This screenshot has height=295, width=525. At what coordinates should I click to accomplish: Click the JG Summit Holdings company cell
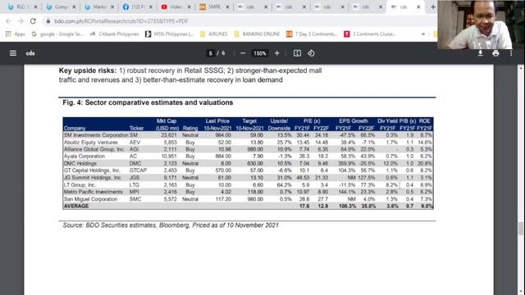pyautogui.click(x=93, y=178)
